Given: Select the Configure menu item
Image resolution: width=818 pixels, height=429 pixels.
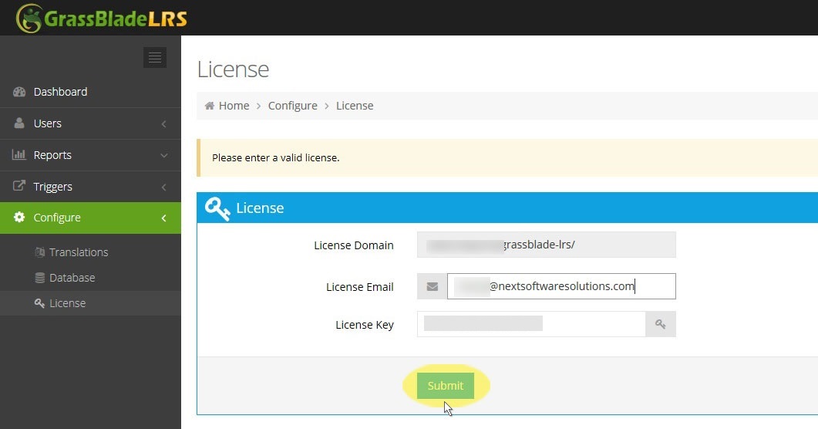Looking at the screenshot, I should (90, 218).
